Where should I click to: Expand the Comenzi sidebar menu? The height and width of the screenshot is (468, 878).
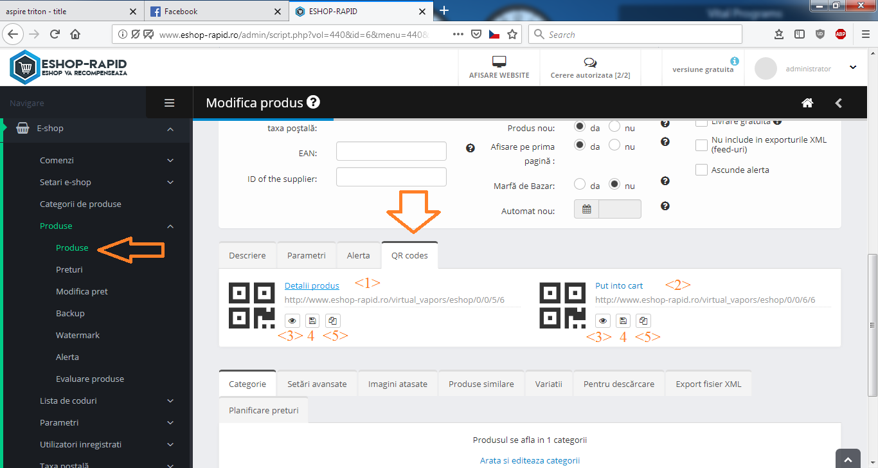point(170,160)
